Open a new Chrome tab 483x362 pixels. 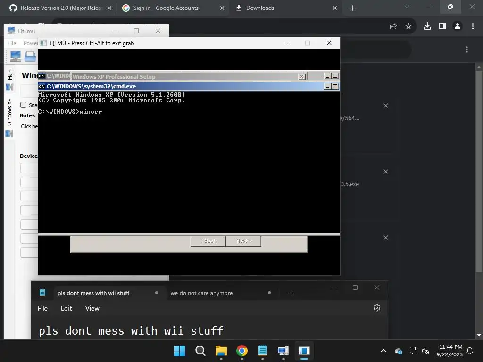[353, 8]
